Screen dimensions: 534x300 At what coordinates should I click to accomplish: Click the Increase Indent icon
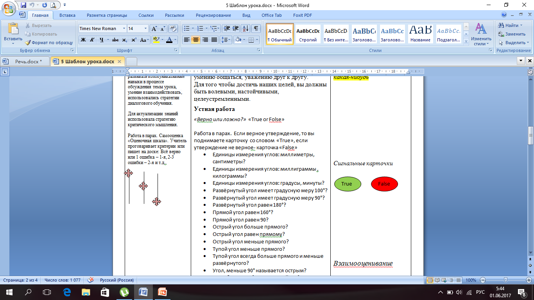pos(235,29)
